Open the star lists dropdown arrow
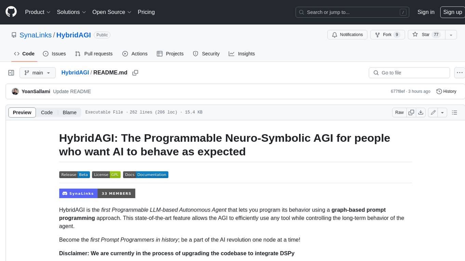The height and width of the screenshot is (261, 465). click(451, 35)
